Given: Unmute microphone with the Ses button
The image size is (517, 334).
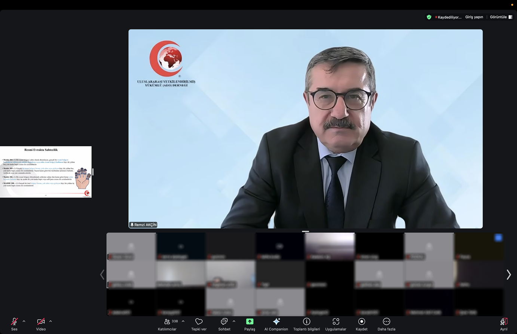Looking at the screenshot, I should pos(14,324).
